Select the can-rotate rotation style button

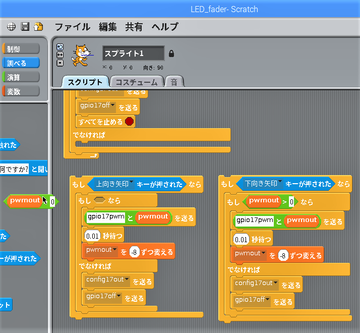60,47
